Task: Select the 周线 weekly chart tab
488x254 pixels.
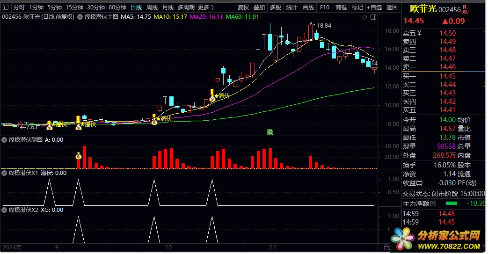Action: 152,7
